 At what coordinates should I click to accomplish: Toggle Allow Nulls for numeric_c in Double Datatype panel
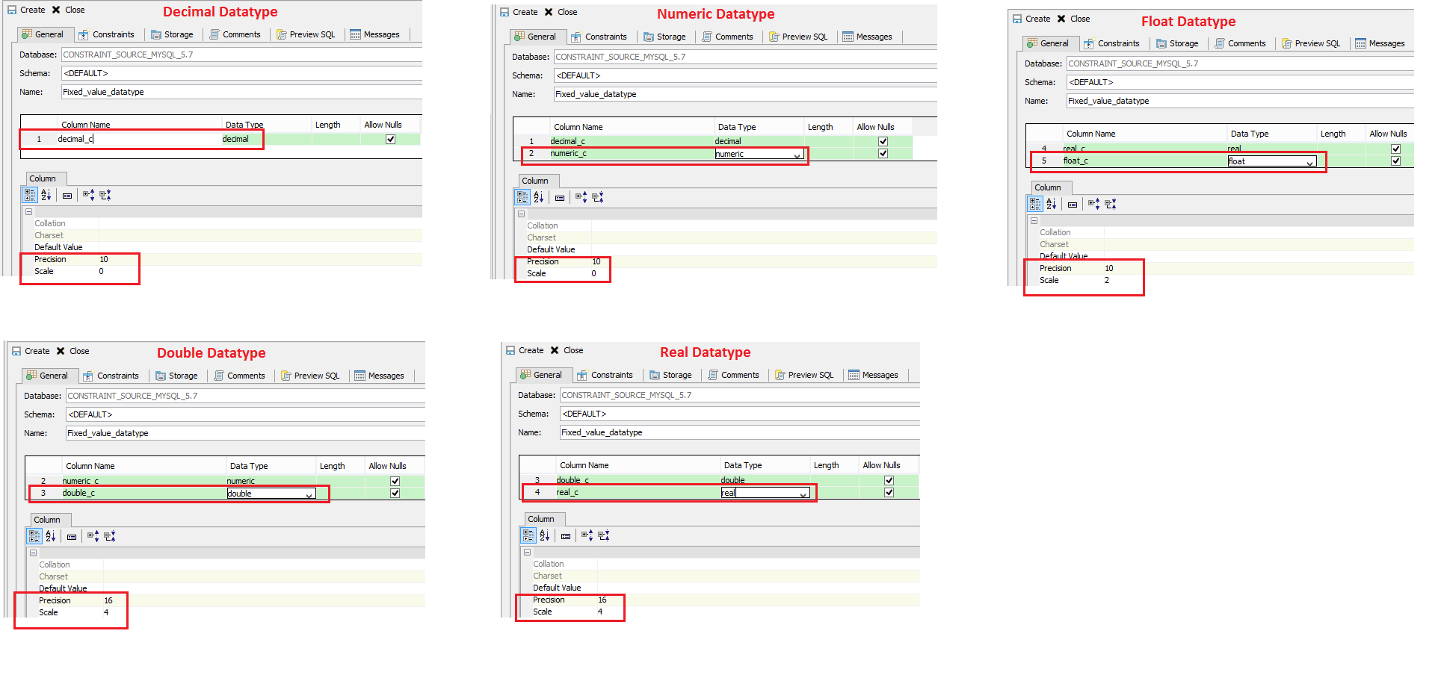(395, 481)
